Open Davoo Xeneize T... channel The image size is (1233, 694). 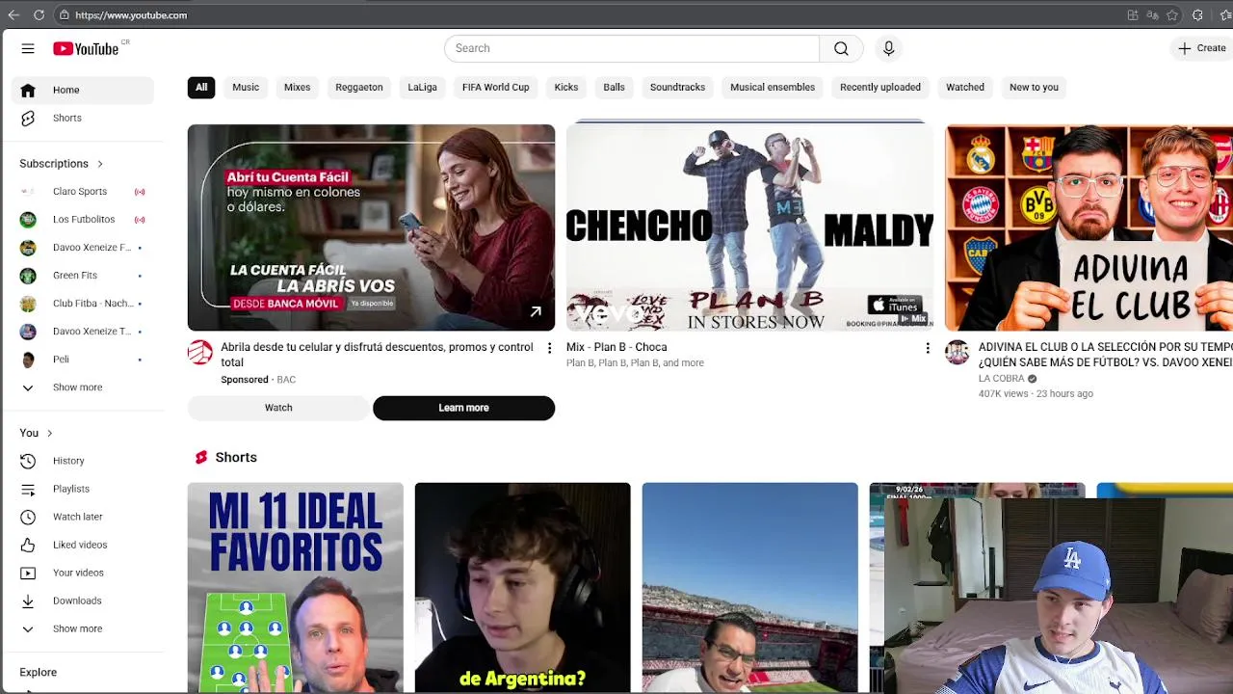coord(83,332)
